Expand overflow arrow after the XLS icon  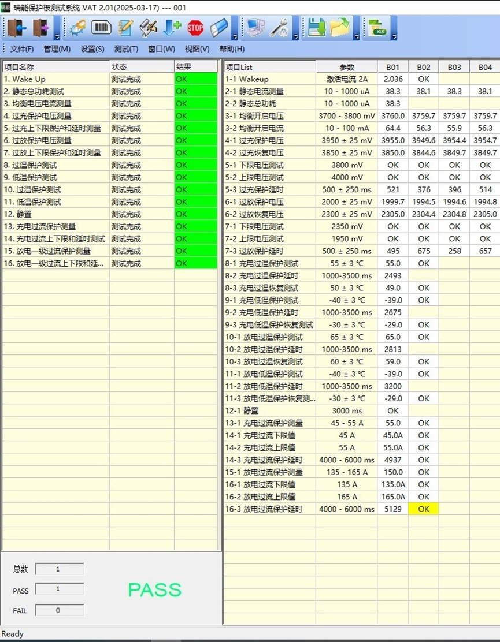click(x=394, y=37)
